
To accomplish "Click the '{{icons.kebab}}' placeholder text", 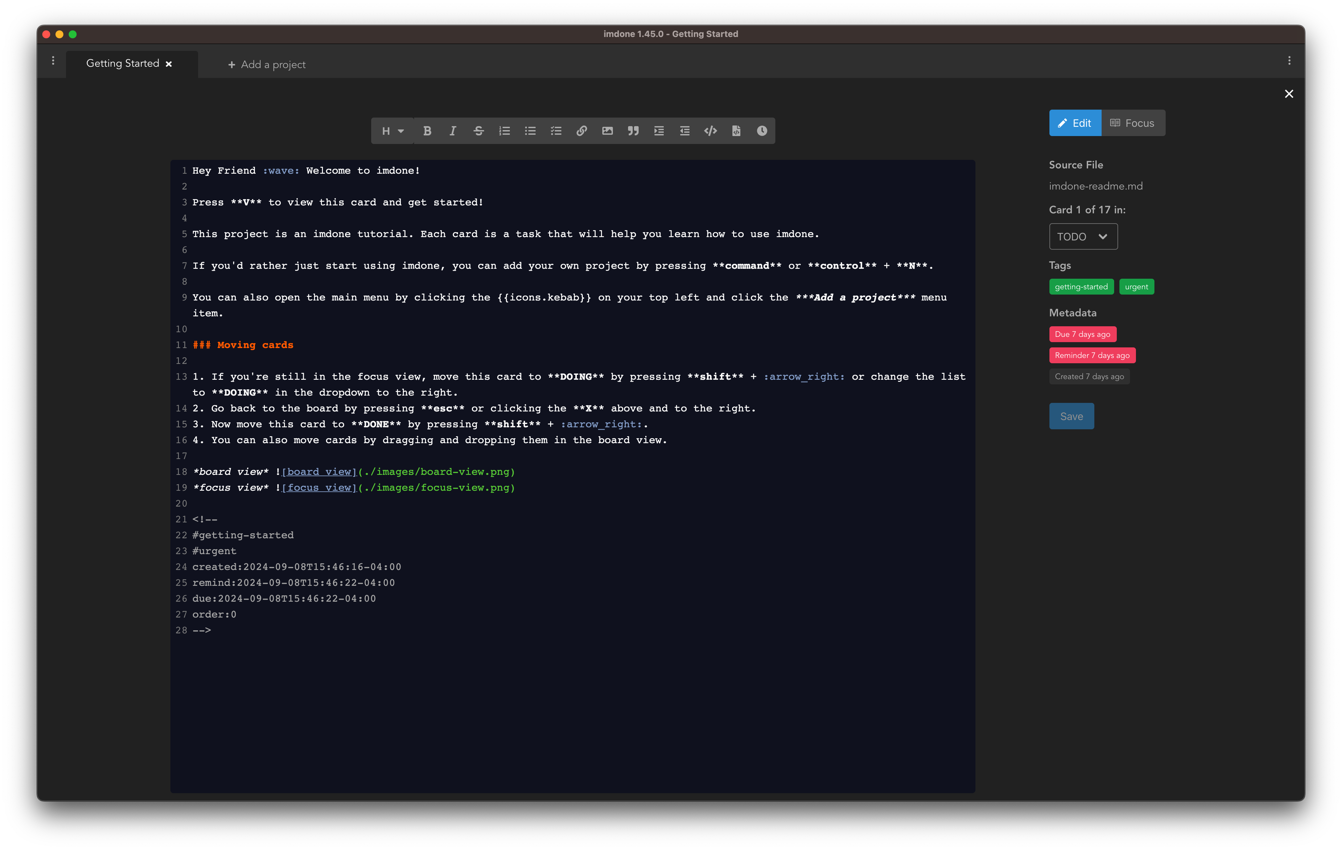I will click(x=545, y=298).
